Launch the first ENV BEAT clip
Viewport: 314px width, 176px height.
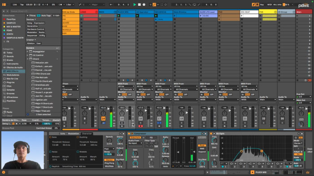coord(242,16)
